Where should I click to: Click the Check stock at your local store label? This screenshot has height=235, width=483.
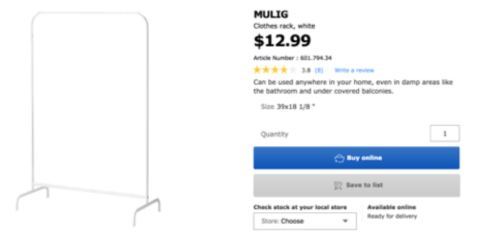pyautogui.click(x=300, y=207)
